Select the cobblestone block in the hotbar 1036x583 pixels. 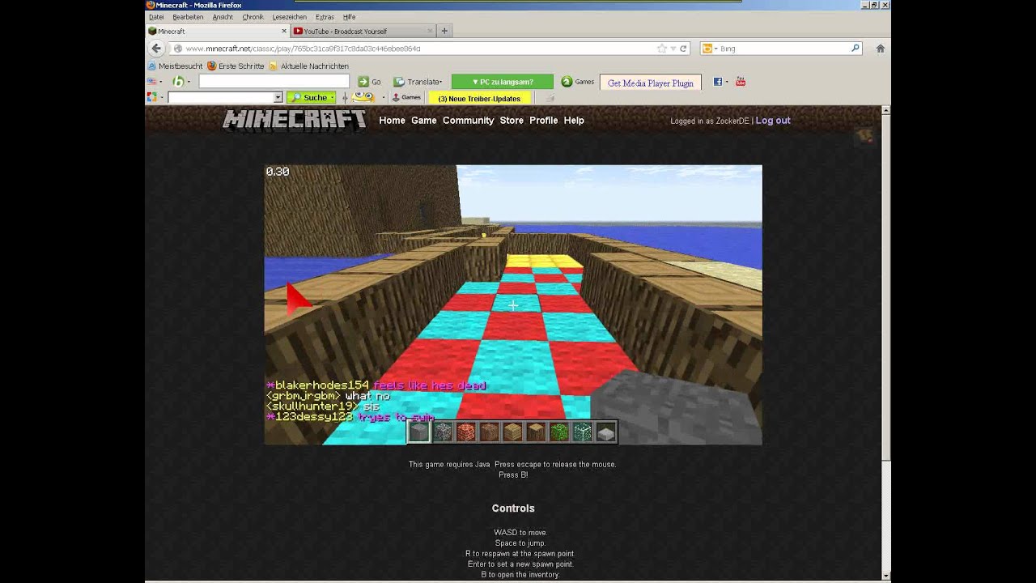pos(442,432)
